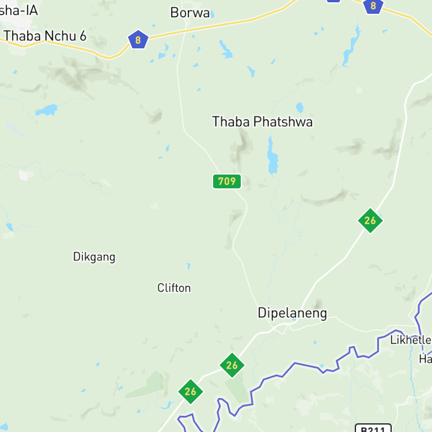The image size is (432, 432).
Task: Click the green 709 road shield
Action: pos(227,181)
